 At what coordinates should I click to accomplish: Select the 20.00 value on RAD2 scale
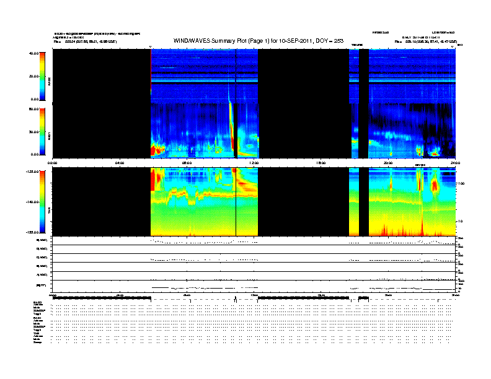[x=33, y=76]
